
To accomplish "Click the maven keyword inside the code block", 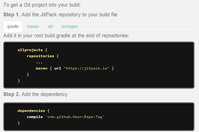I will click(x=42, y=68).
